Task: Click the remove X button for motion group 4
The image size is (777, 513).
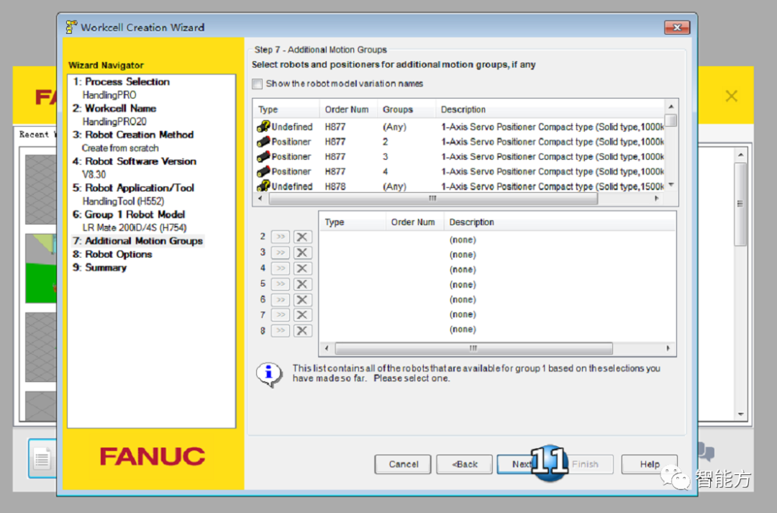Action: point(302,268)
